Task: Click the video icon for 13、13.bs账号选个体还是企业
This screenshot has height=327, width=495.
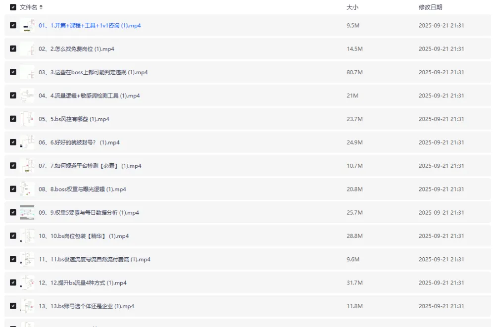Action: click(27, 306)
